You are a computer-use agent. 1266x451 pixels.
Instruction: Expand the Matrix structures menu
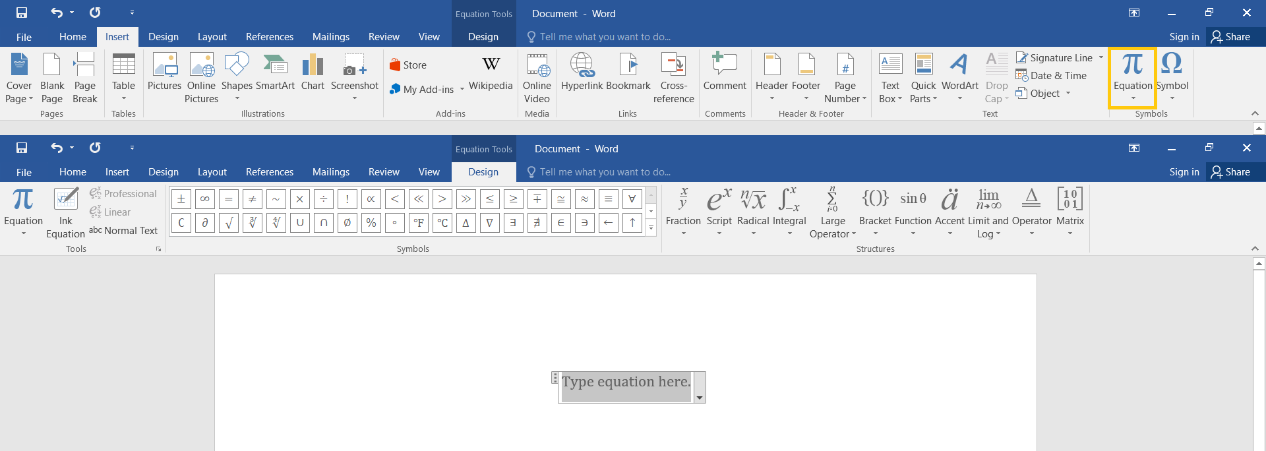click(x=1070, y=212)
